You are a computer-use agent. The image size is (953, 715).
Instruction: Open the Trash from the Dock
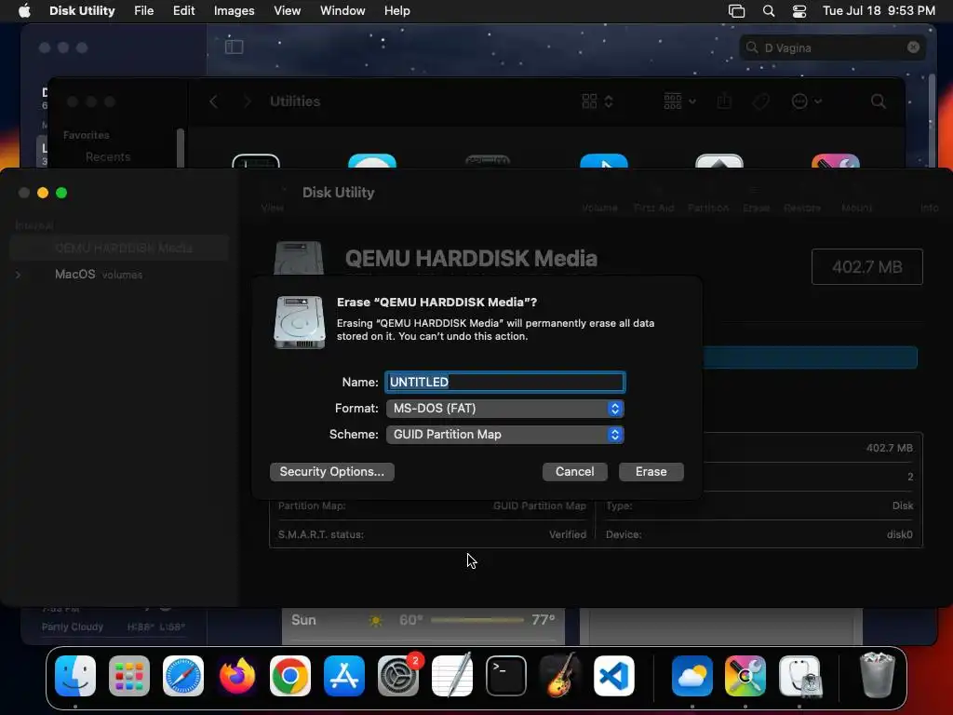[878, 675]
